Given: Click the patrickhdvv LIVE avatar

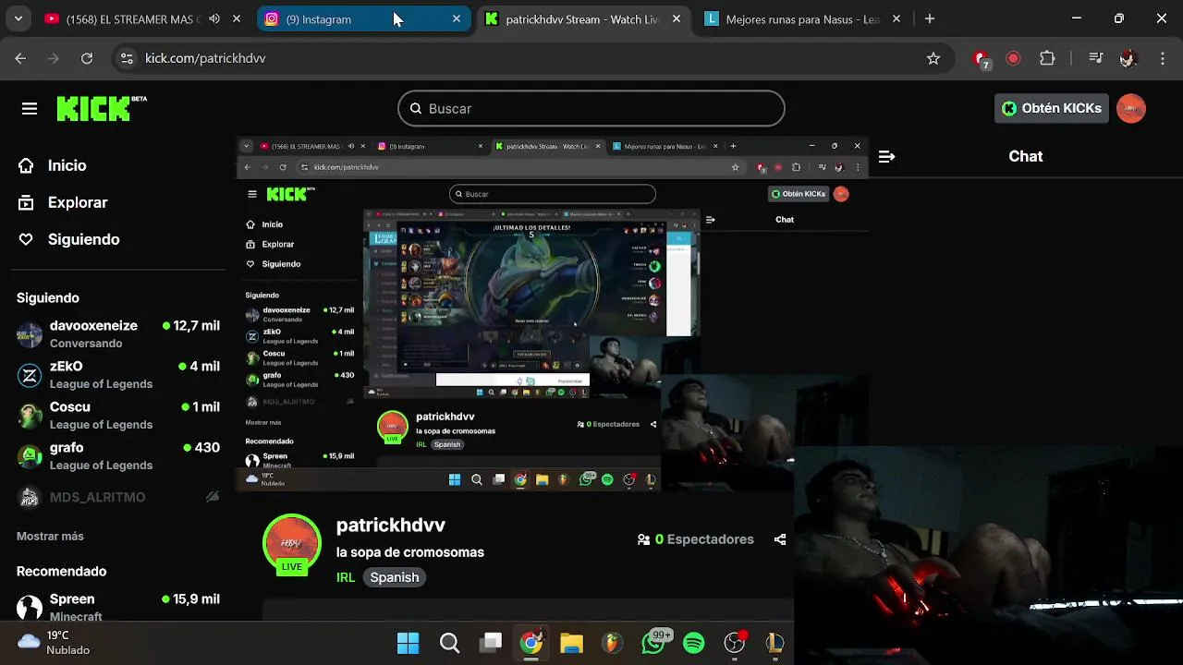Looking at the screenshot, I should click(x=292, y=544).
